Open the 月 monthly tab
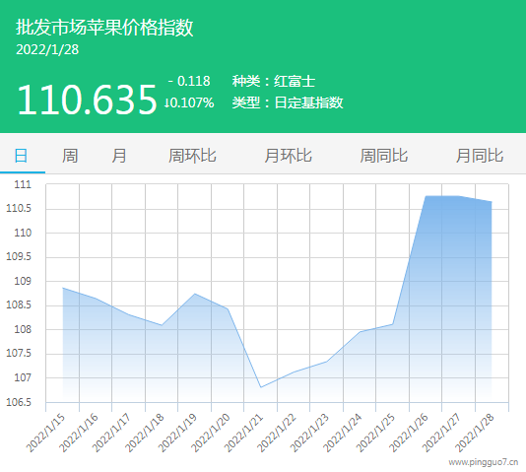 click(x=119, y=156)
